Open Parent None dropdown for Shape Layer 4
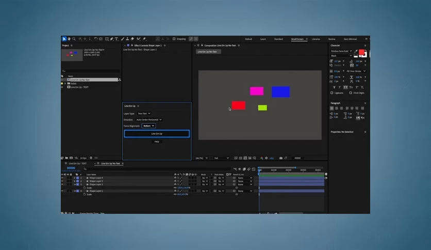The width and height of the screenshot is (431, 250). click(245, 178)
